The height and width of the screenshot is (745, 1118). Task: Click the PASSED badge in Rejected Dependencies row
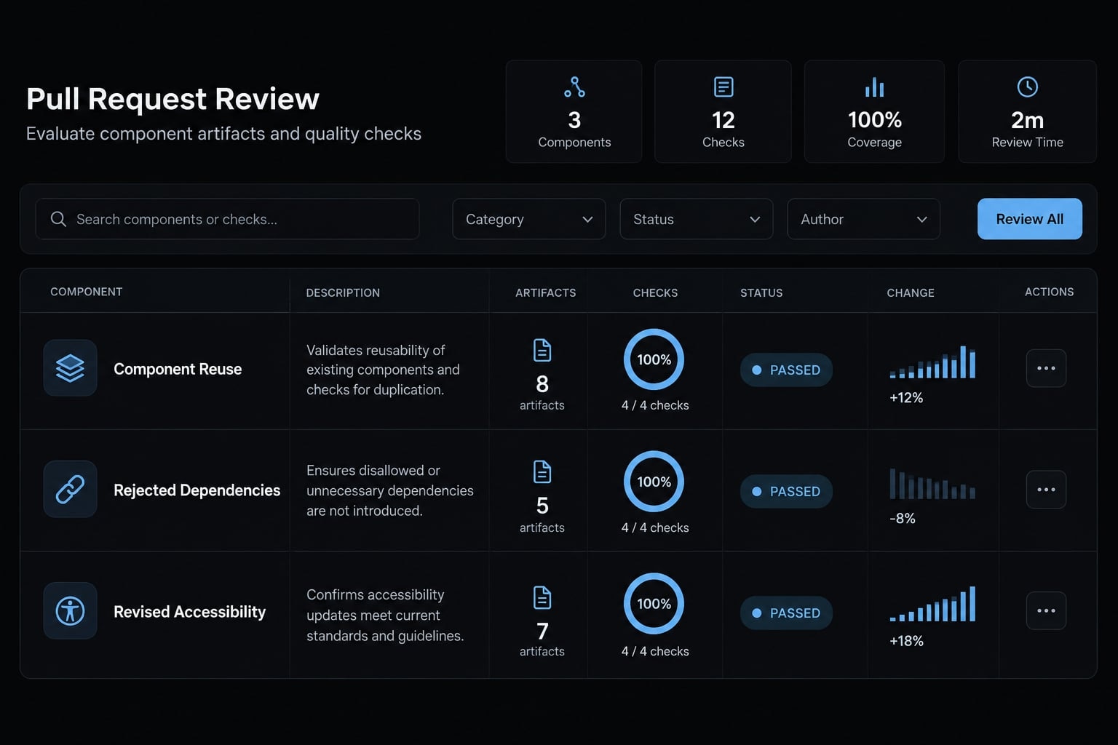coord(786,491)
